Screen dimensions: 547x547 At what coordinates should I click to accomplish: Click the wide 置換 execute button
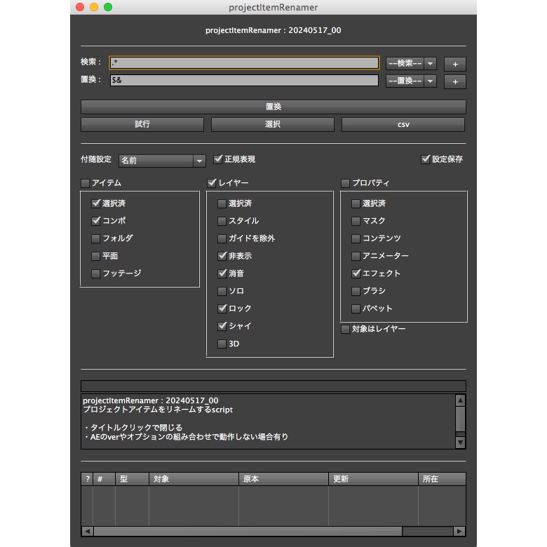point(273,107)
